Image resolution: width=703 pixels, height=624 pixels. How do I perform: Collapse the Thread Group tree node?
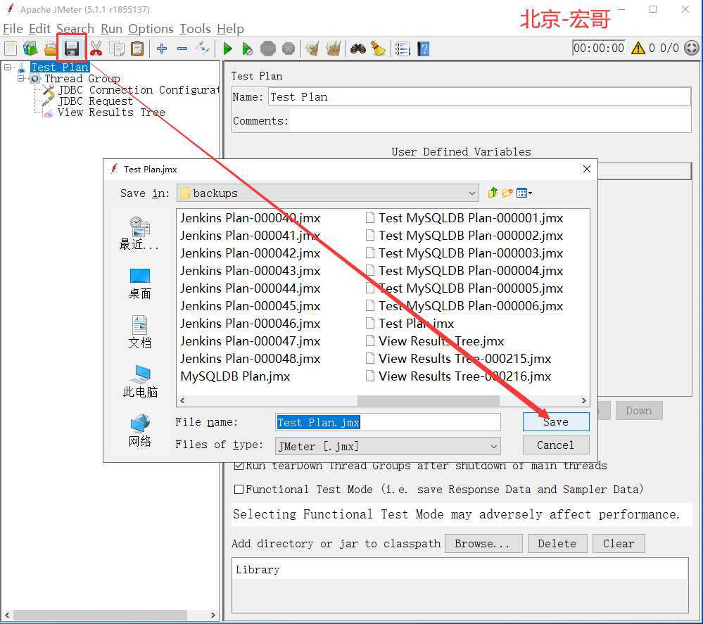click(x=20, y=79)
